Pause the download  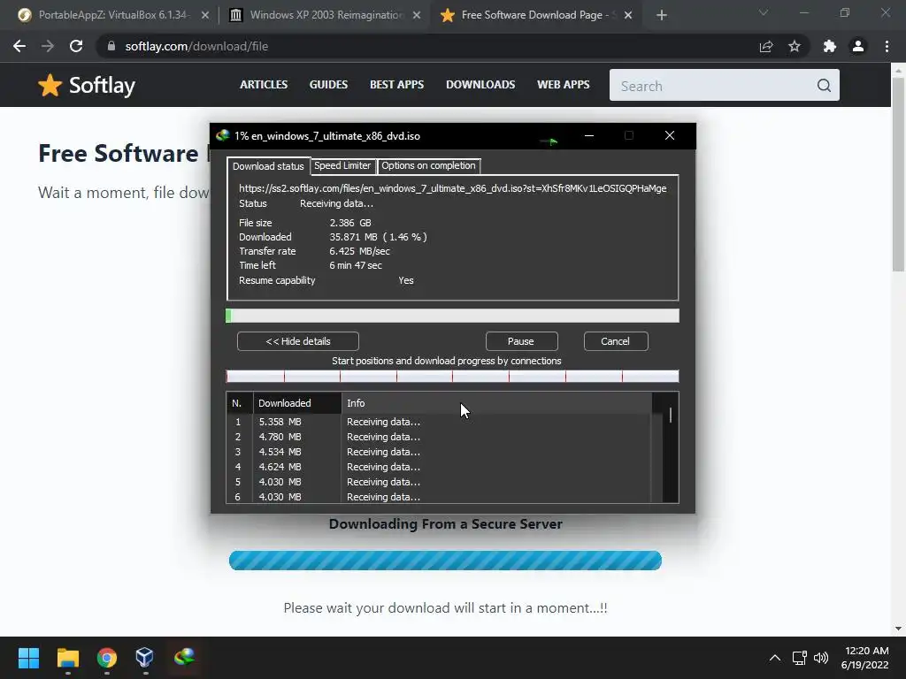(521, 341)
